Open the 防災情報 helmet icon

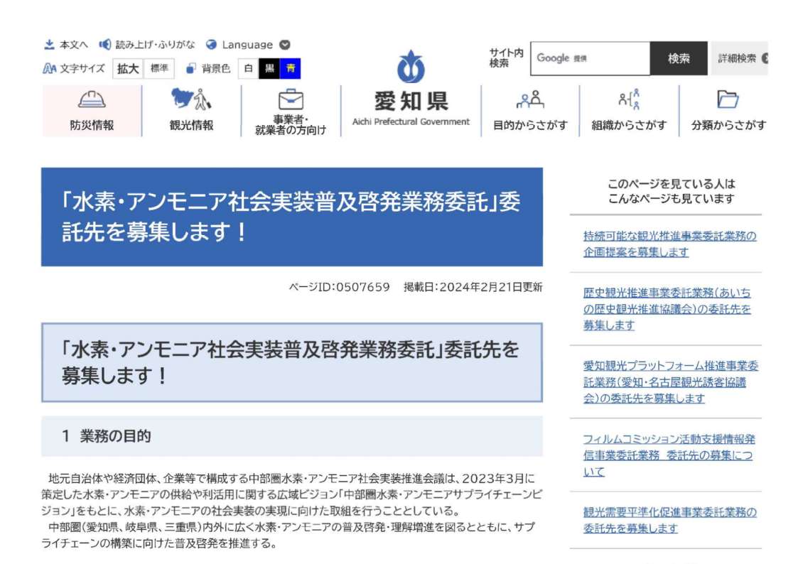tap(92, 100)
